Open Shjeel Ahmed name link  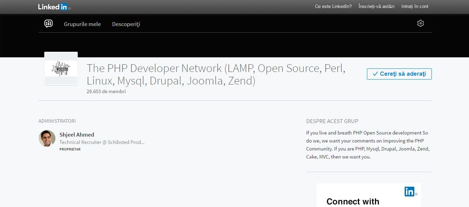pyautogui.click(x=77, y=135)
